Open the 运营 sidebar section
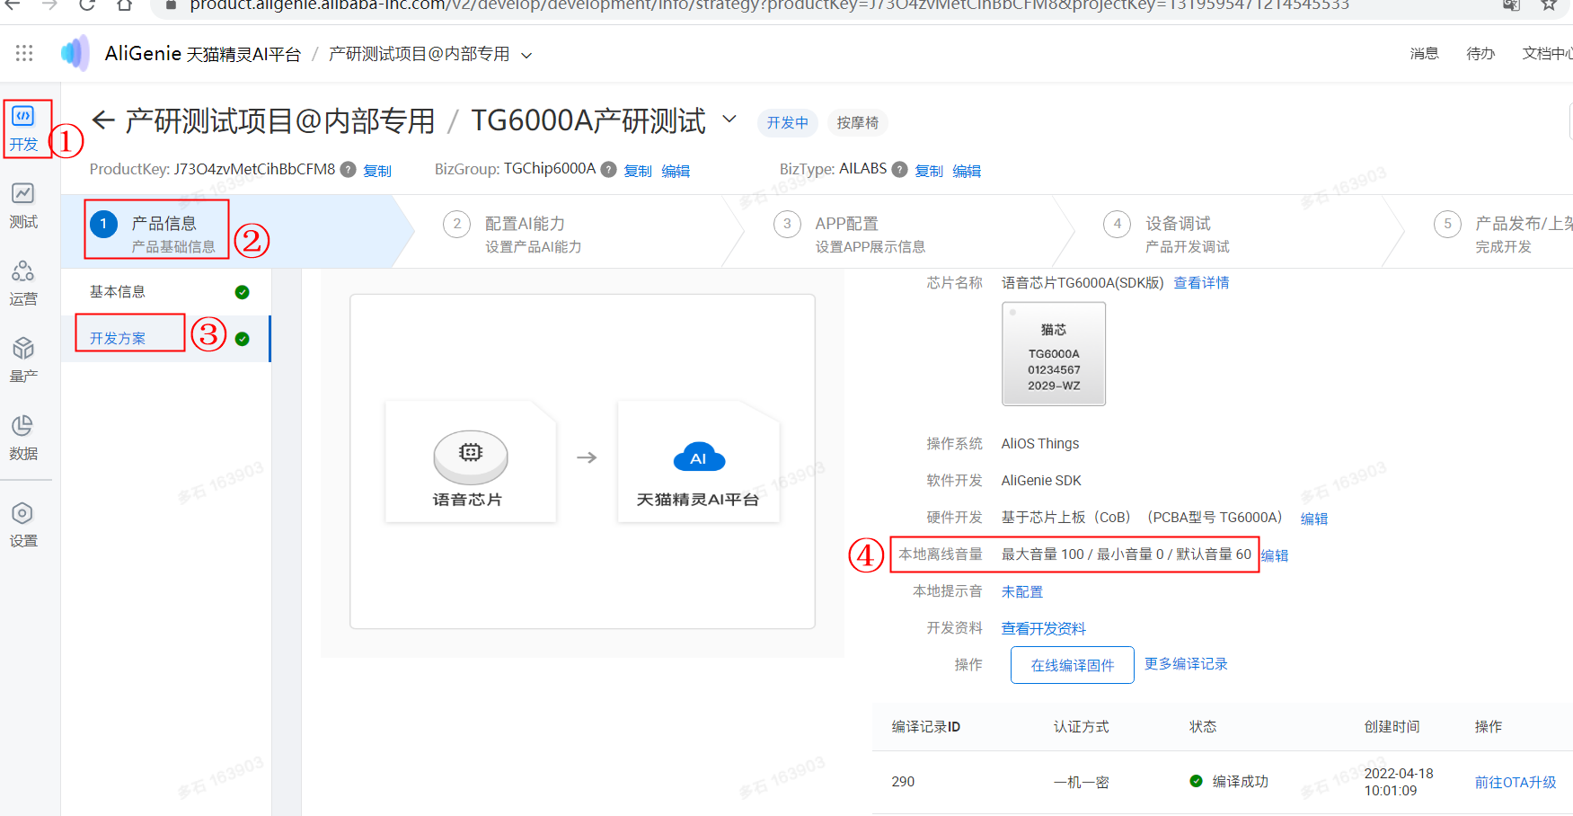 pyautogui.click(x=23, y=284)
